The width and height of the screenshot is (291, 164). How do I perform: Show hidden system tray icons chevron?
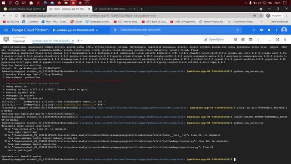coord(246,3)
